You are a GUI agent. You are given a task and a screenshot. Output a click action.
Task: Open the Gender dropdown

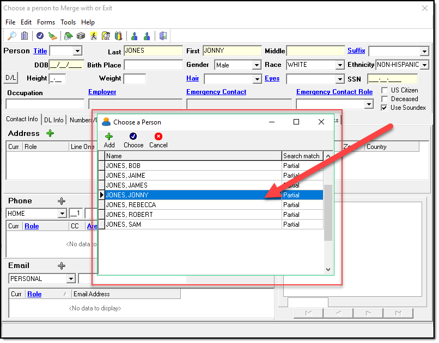coord(257,65)
